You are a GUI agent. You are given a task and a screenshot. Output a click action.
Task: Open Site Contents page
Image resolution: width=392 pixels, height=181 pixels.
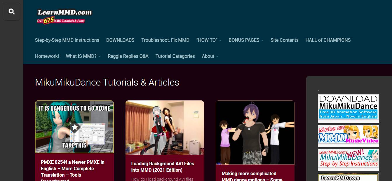[x=285, y=40]
